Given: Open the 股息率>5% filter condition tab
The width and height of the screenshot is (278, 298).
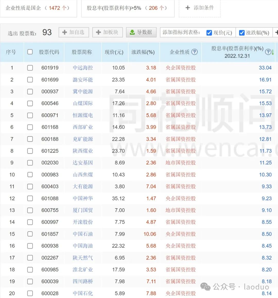Looking at the screenshot, I should 127,8.
